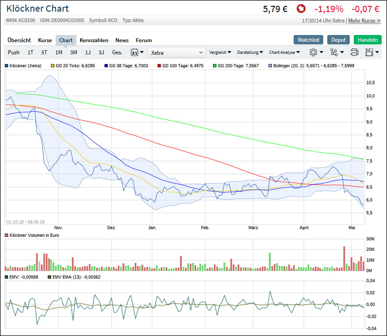Select the 3M time range
Screen dimensions: 387x336
[x=74, y=52]
